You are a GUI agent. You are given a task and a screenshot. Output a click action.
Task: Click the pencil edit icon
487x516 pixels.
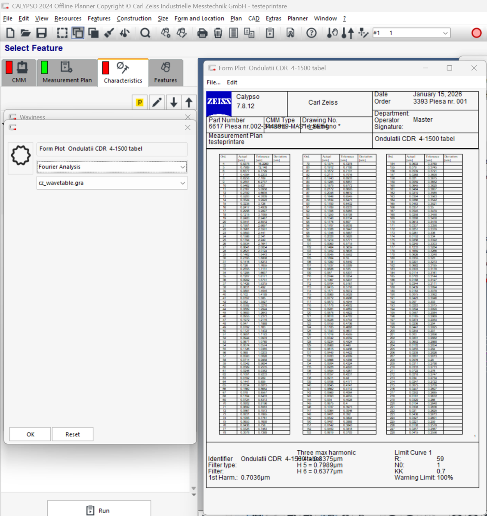[x=157, y=102]
